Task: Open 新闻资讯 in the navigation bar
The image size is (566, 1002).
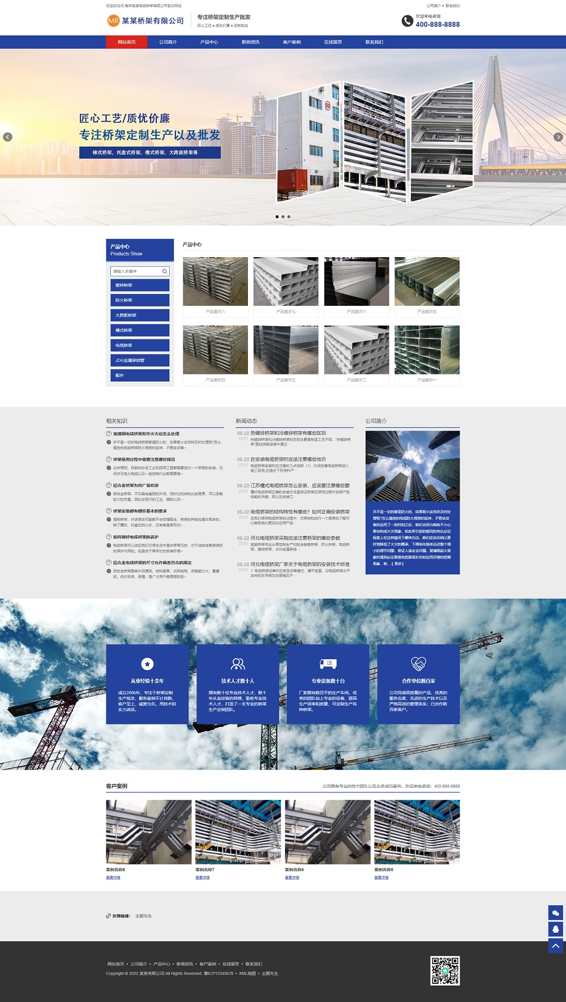Action: coord(250,42)
